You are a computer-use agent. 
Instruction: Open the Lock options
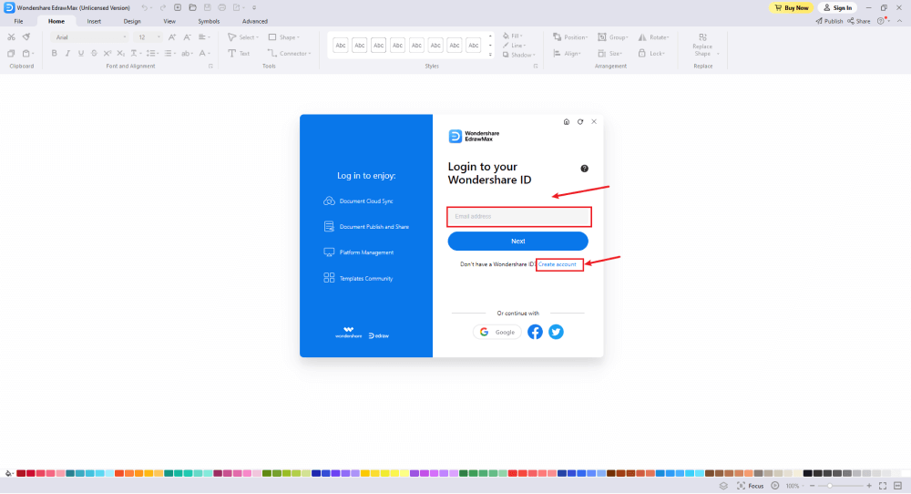651,54
